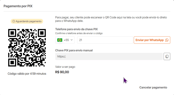Expand the +55 country code dropdown
The image size is (174, 95).
[65, 40]
